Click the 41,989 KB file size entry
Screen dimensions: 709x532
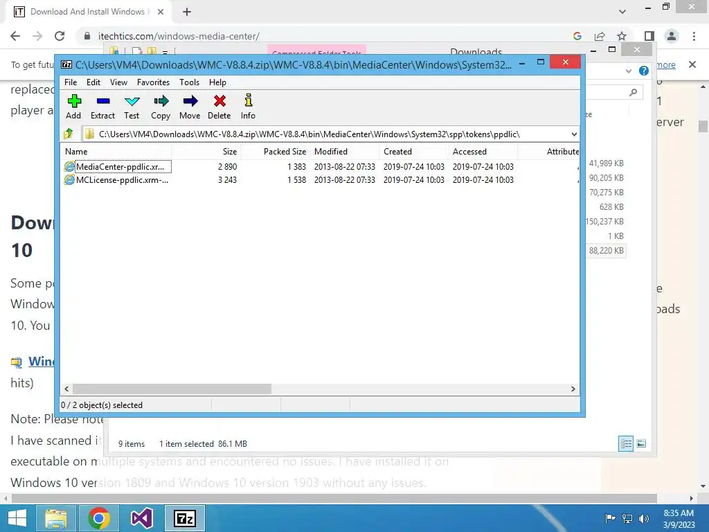(x=606, y=163)
